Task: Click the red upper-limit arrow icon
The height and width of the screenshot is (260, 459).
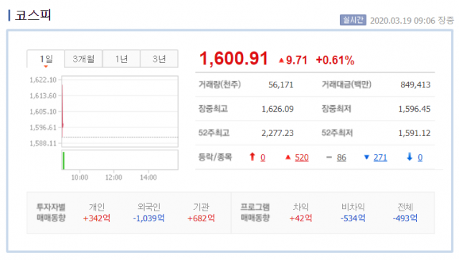Action: click(x=252, y=157)
